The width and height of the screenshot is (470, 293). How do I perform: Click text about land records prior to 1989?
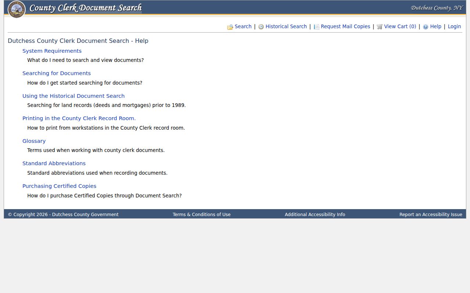106,105
